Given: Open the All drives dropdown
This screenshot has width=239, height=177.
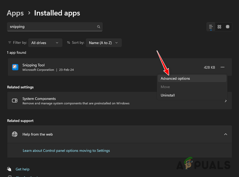Looking at the screenshot, I should [45, 42].
